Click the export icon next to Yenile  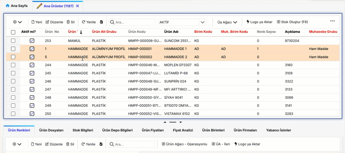[101, 22]
